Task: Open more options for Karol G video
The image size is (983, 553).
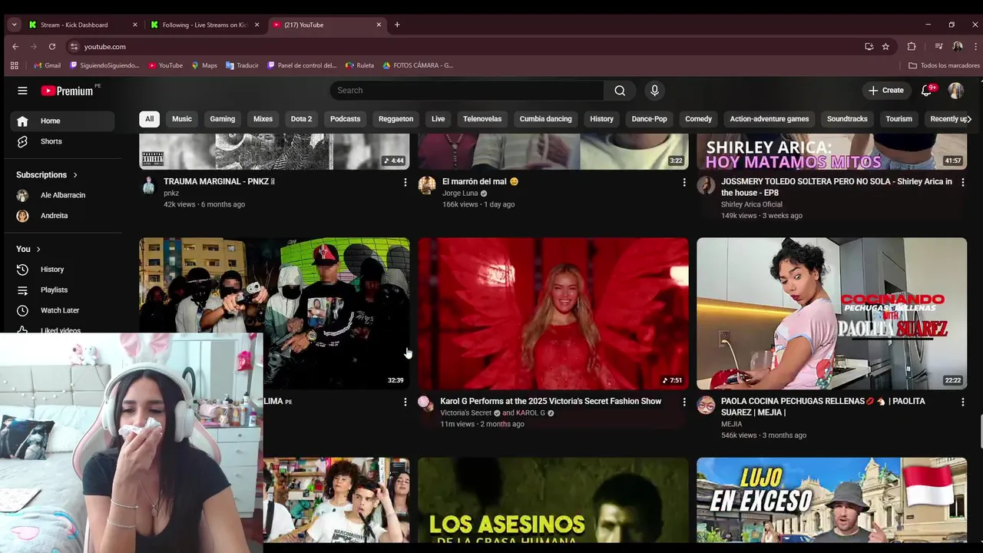Action: [x=684, y=402]
